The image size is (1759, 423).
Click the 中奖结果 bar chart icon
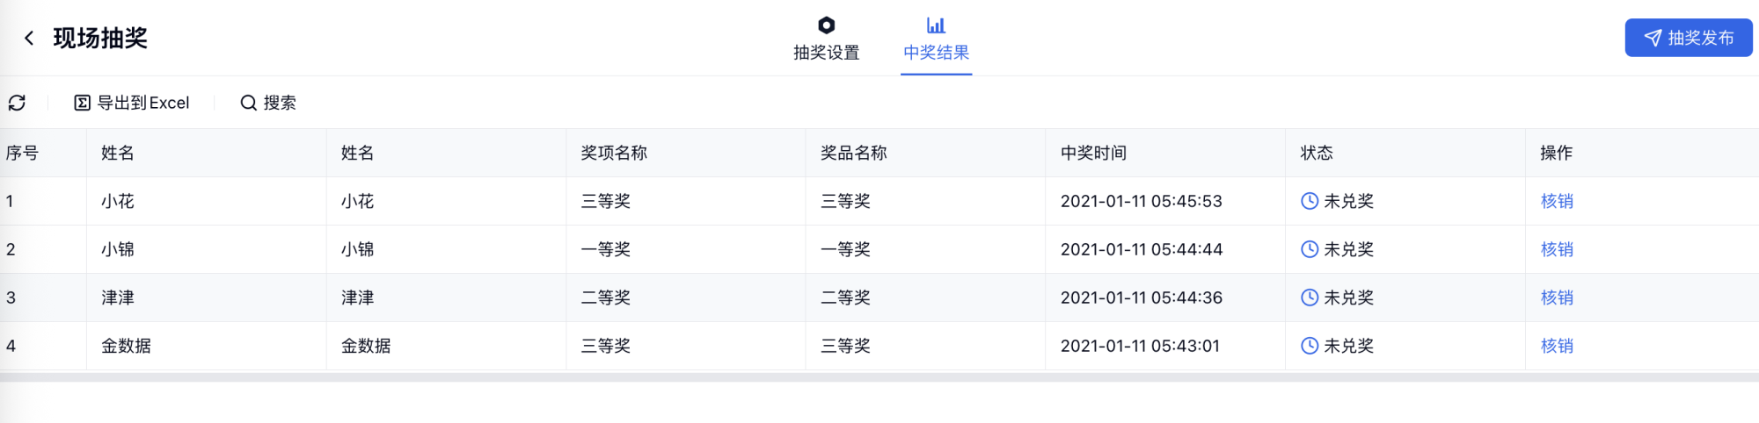936,25
